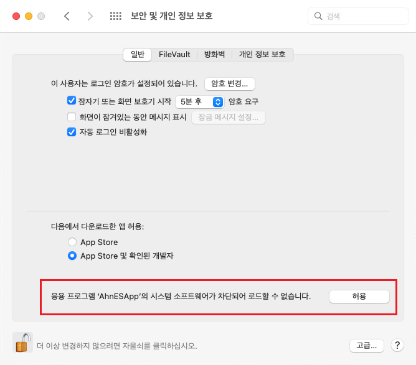Open help with the question mark button
The width and height of the screenshot is (416, 365).
(x=397, y=345)
